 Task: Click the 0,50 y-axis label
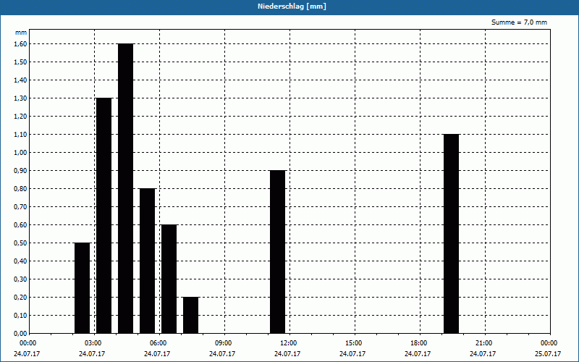tap(21, 243)
